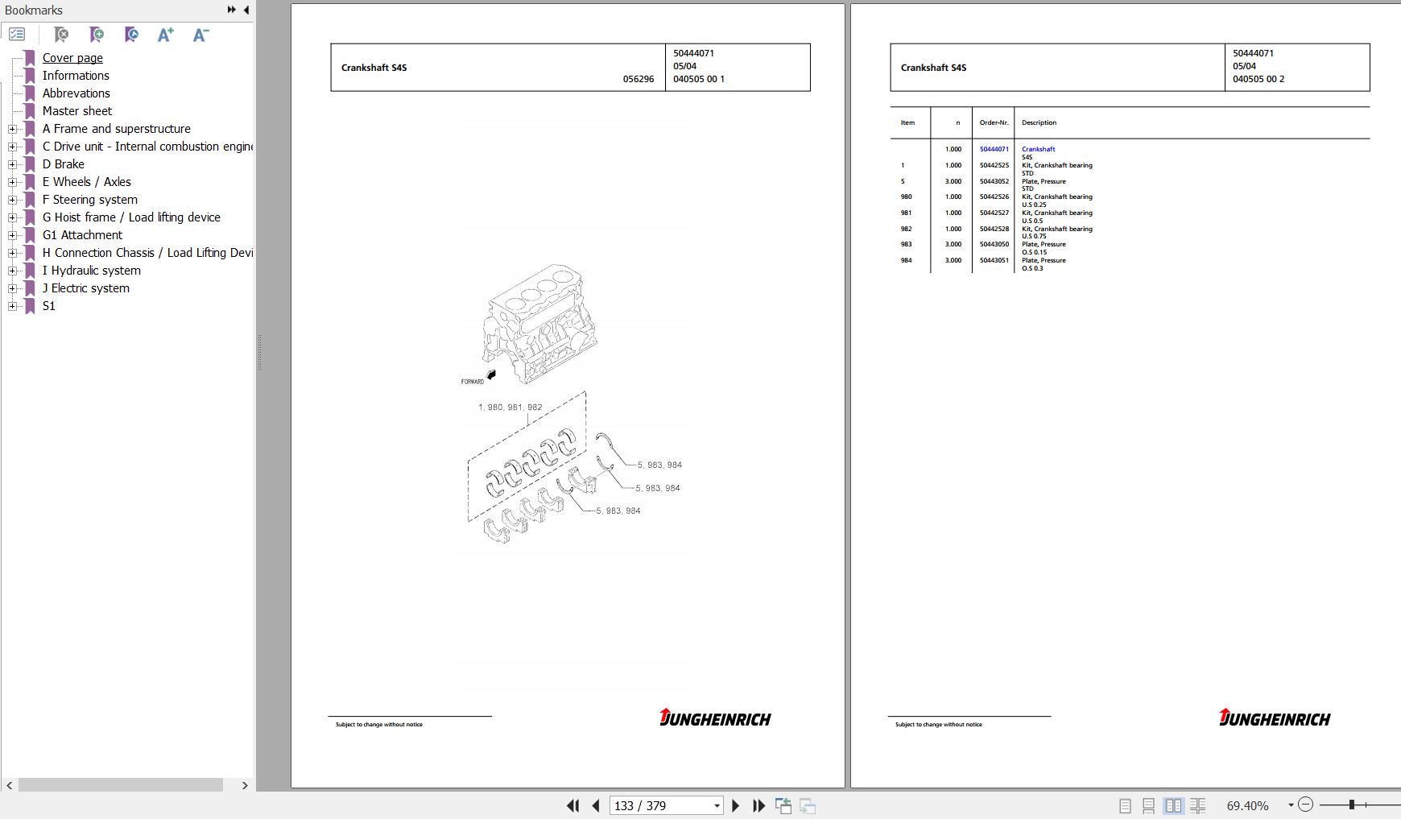Click the add new bookmark icon
The image size is (1401, 819).
pos(97,34)
